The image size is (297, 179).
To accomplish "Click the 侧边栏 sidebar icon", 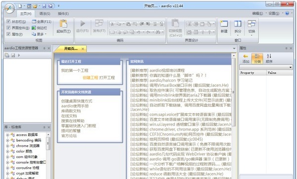I will click(34, 28).
